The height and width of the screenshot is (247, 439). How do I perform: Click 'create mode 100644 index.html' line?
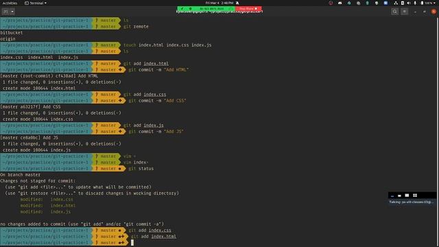[x=39, y=89]
